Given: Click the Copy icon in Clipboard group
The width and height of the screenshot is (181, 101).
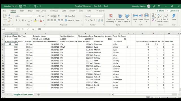Looking at the screenshot, I should coord(9,18).
